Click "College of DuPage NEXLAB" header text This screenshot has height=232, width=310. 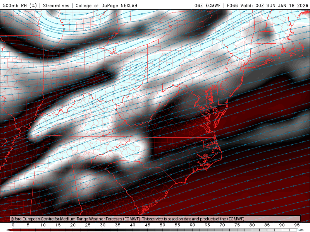coord(106,5)
